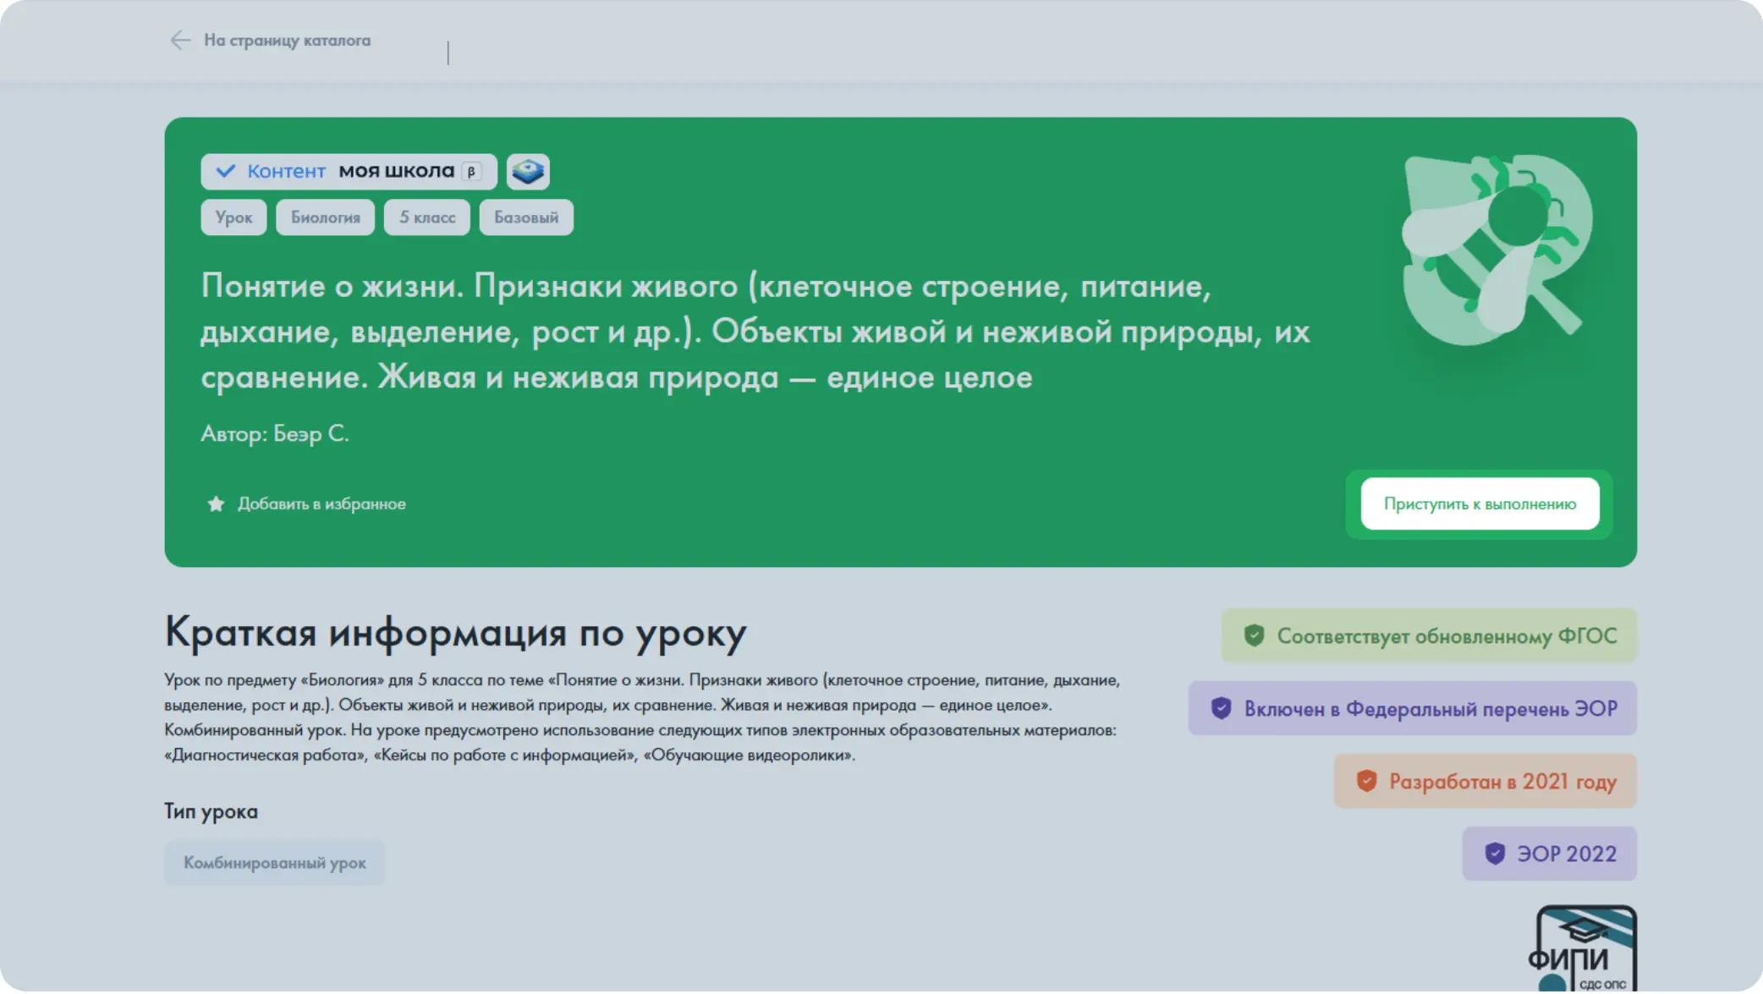The width and height of the screenshot is (1763, 994).
Task: Select the 'Урок' tag on the banner
Action: pos(233,217)
